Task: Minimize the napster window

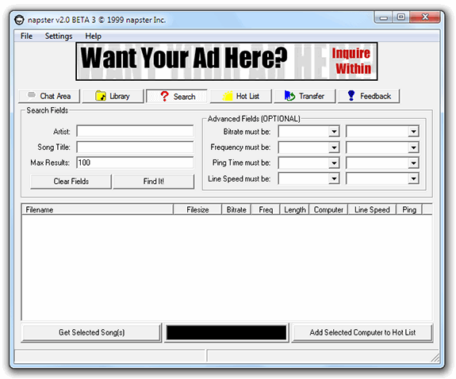Action: [x=384, y=17]
